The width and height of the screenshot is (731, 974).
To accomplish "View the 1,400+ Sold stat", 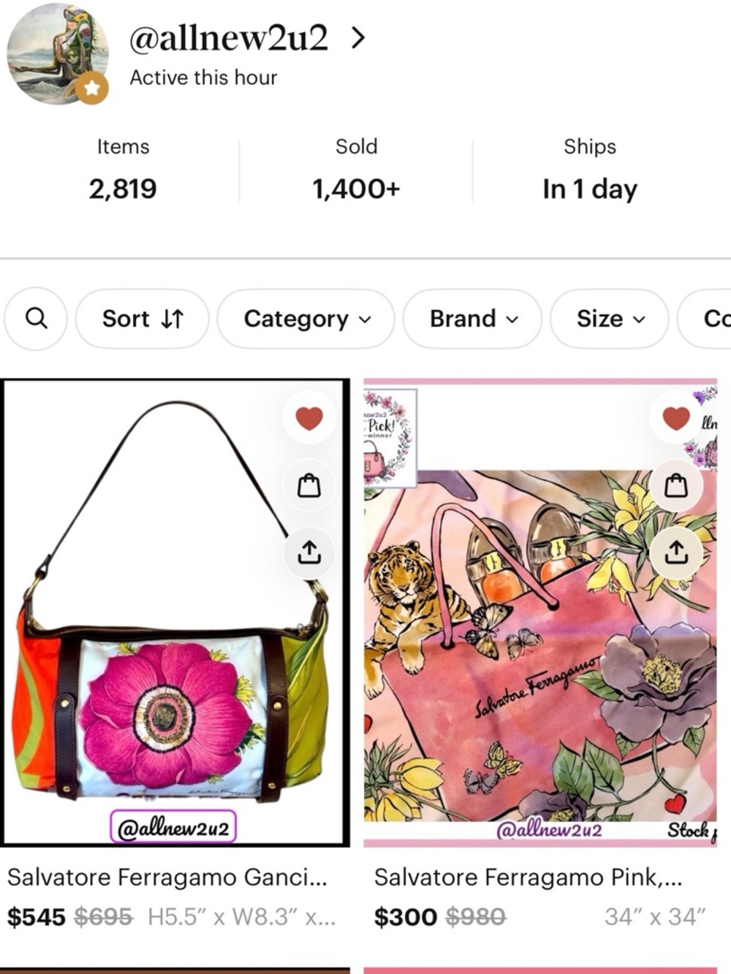I will tap(356, 169).
